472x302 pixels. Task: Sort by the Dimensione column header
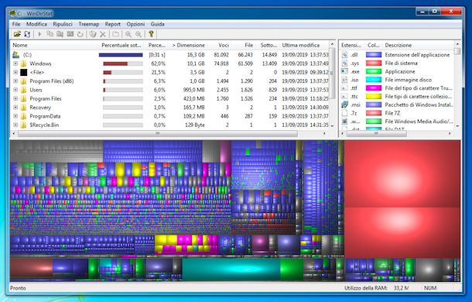(x=189, y=45)
